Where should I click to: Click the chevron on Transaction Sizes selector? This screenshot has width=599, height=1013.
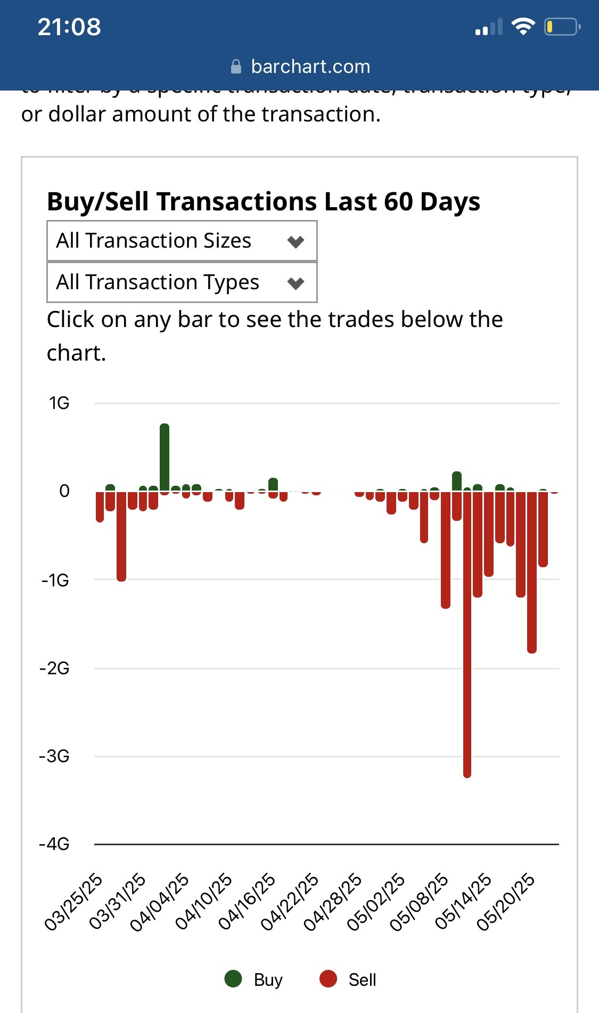[296, 242]
